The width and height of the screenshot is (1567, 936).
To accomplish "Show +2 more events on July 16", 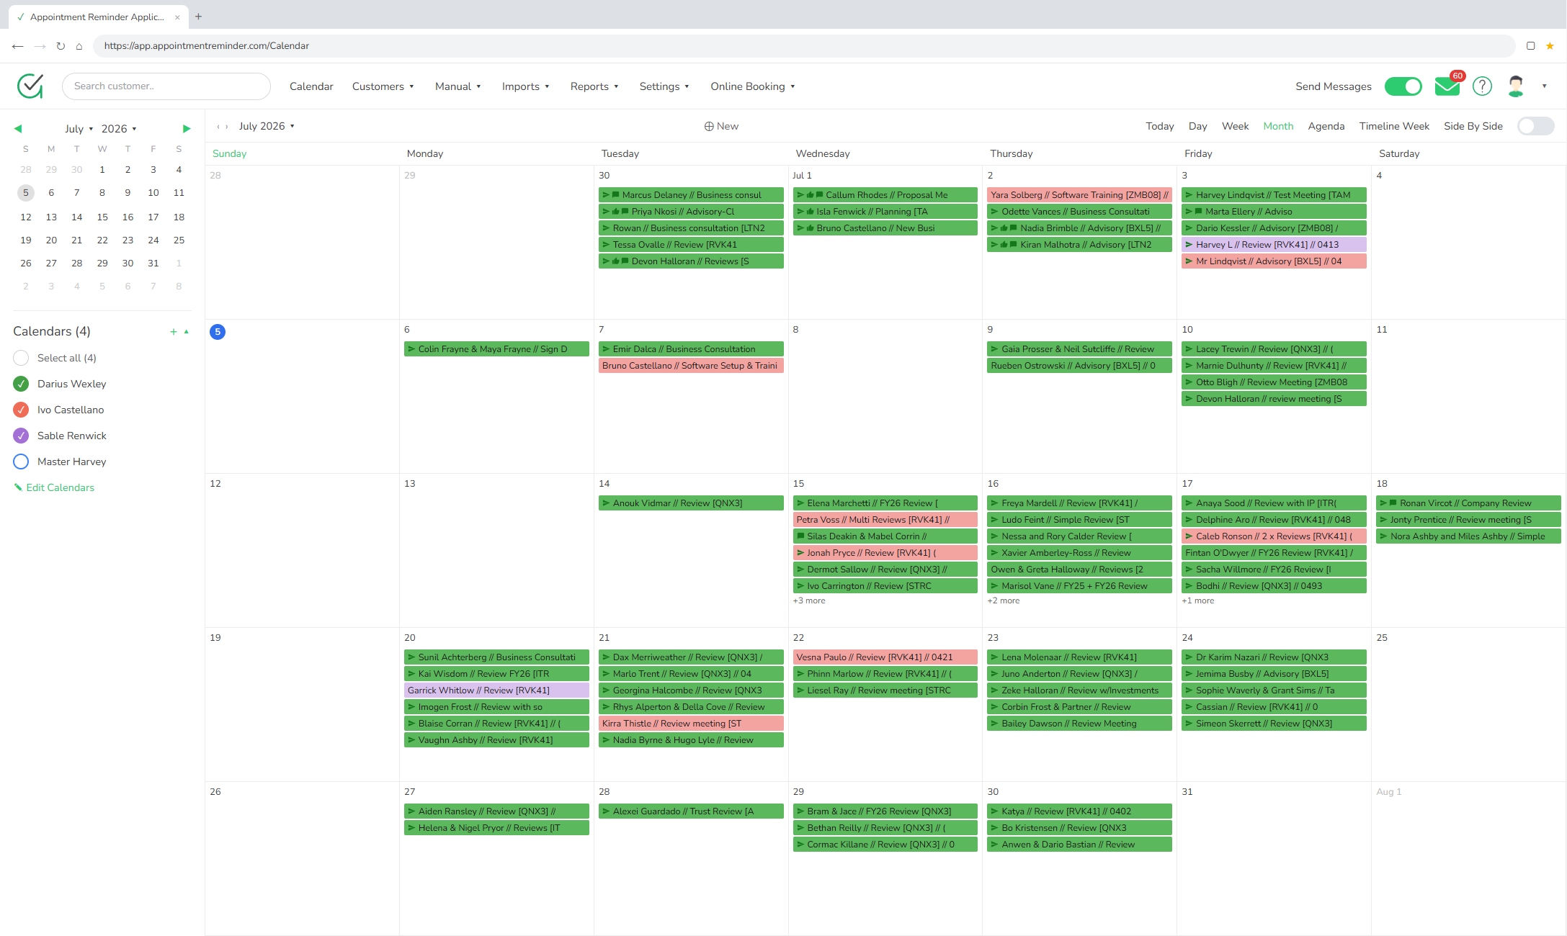I will [1003, 600].
